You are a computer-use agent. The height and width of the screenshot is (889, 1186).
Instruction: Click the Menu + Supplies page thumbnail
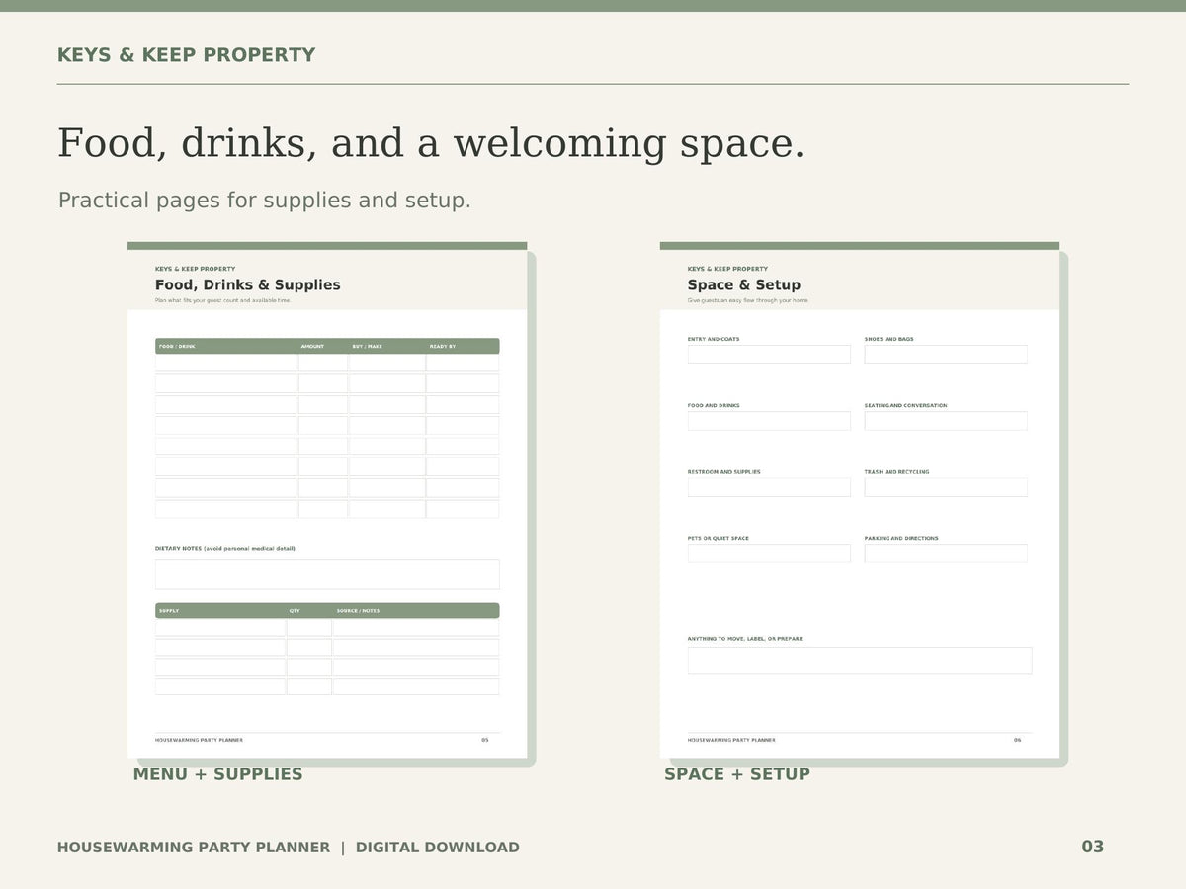tap(327, 500)
